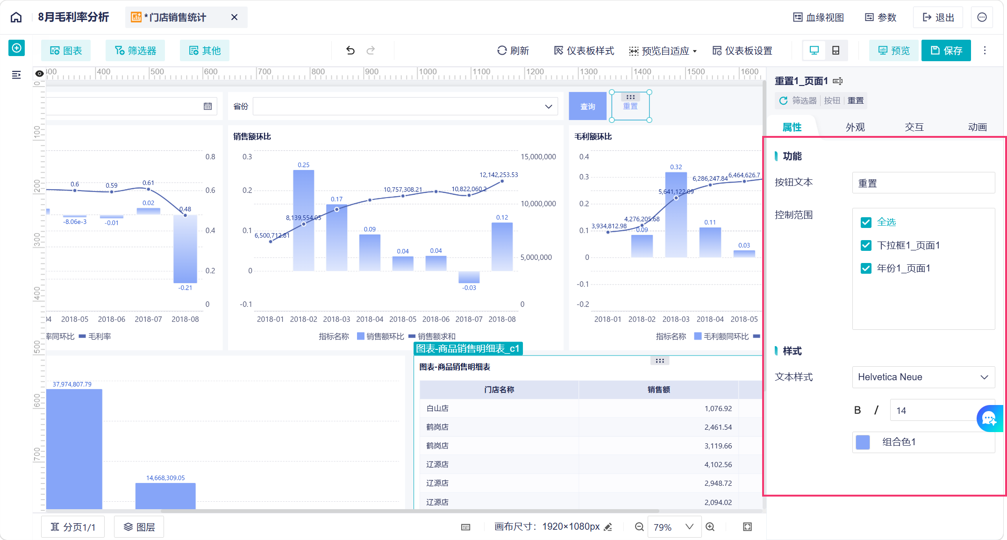
Task: Toggle the 销售额求和 legend item
Action: pyautogui.click(x=432, y=336)
